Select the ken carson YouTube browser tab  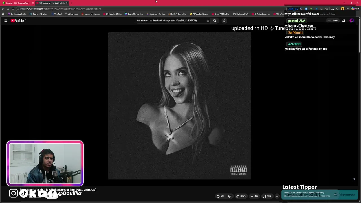(x=52, y=3)
